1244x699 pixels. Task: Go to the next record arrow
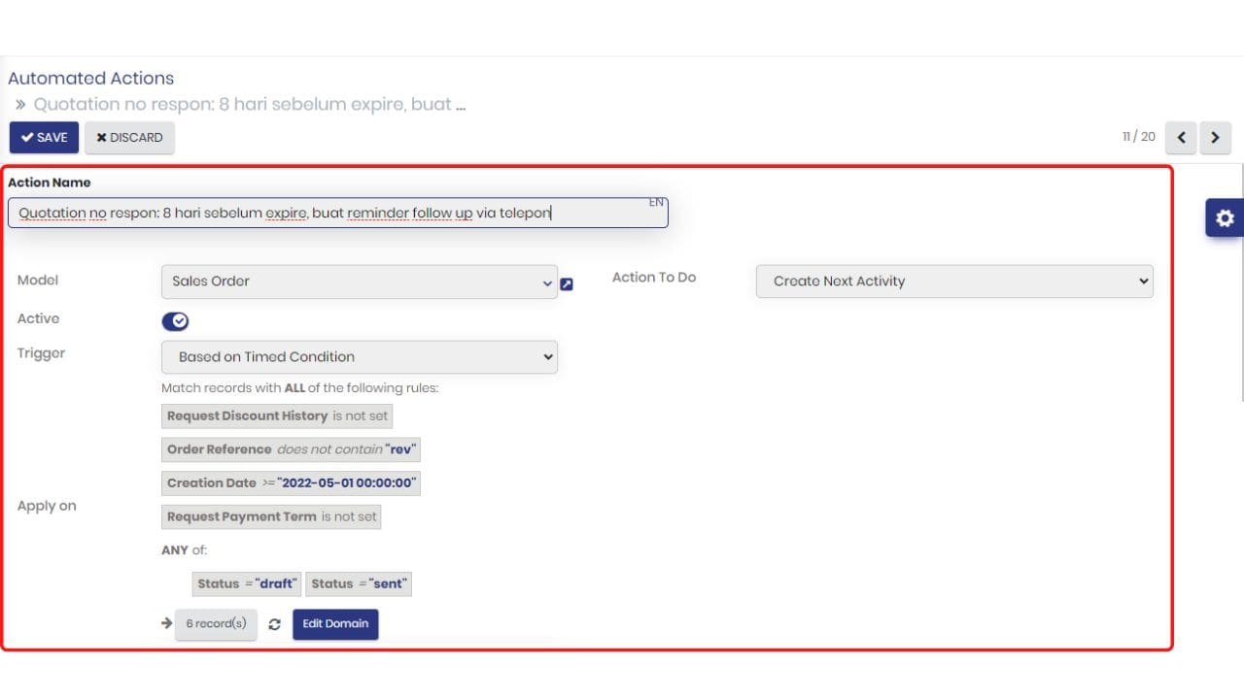1215,138
